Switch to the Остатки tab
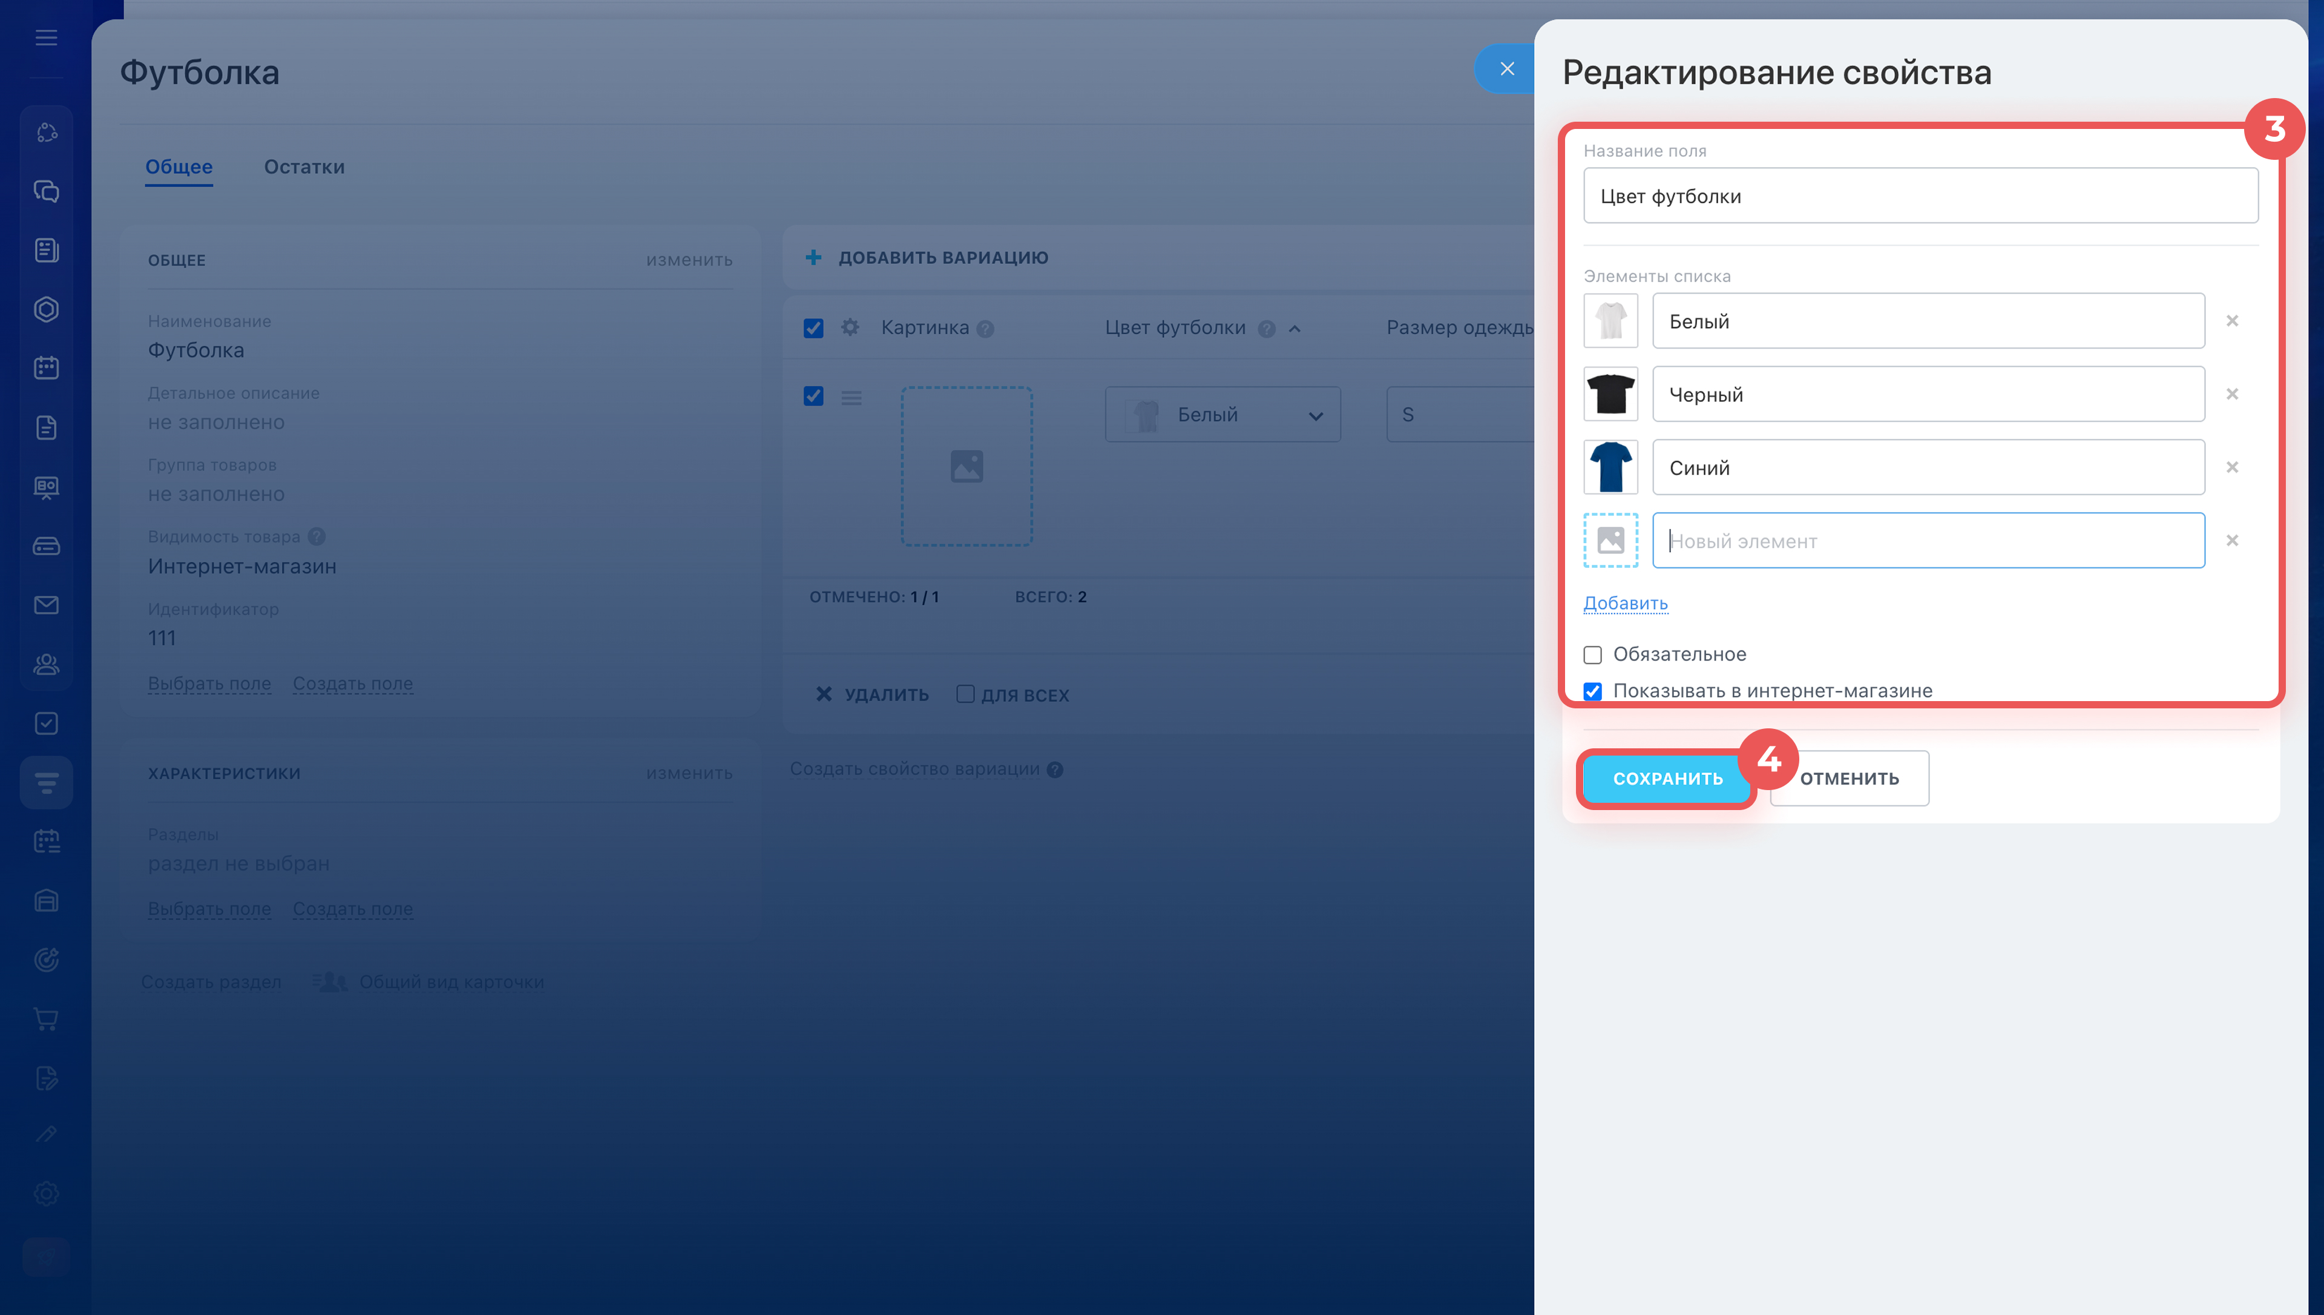 coord(304,167)
